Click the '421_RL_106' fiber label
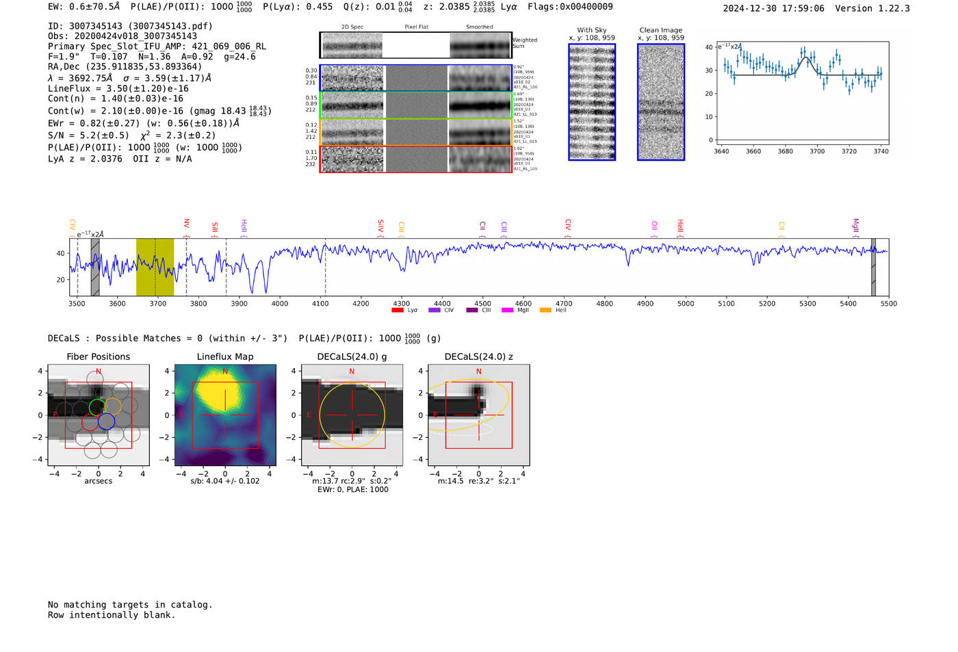958x652 pixels. 526,88
